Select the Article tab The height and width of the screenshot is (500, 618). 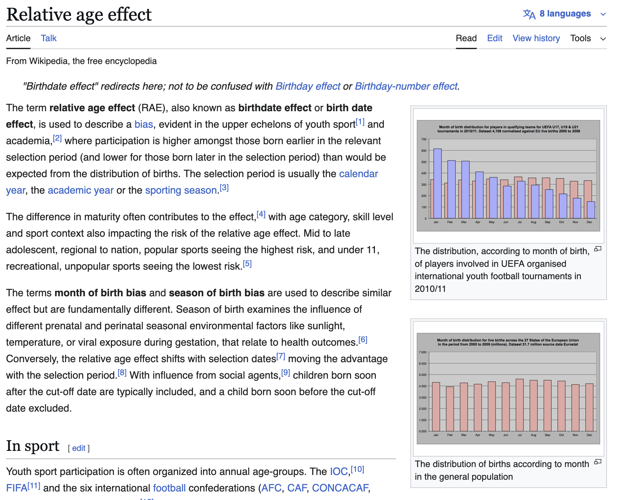pyautogui.click(x=18, y=38)
